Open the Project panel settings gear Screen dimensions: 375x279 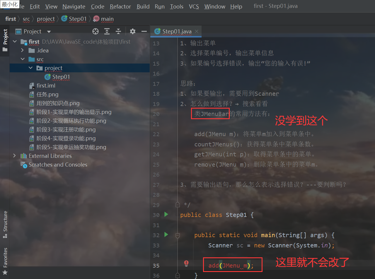click(132, 31)
